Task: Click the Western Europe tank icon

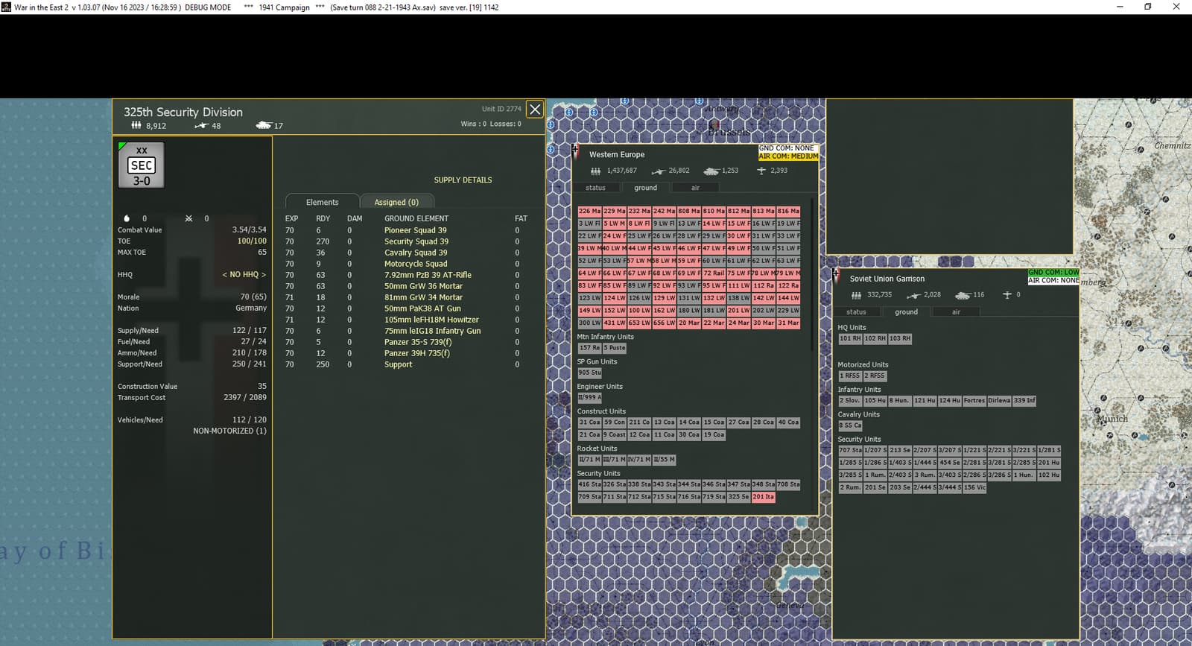Action: tap(711, 171)
